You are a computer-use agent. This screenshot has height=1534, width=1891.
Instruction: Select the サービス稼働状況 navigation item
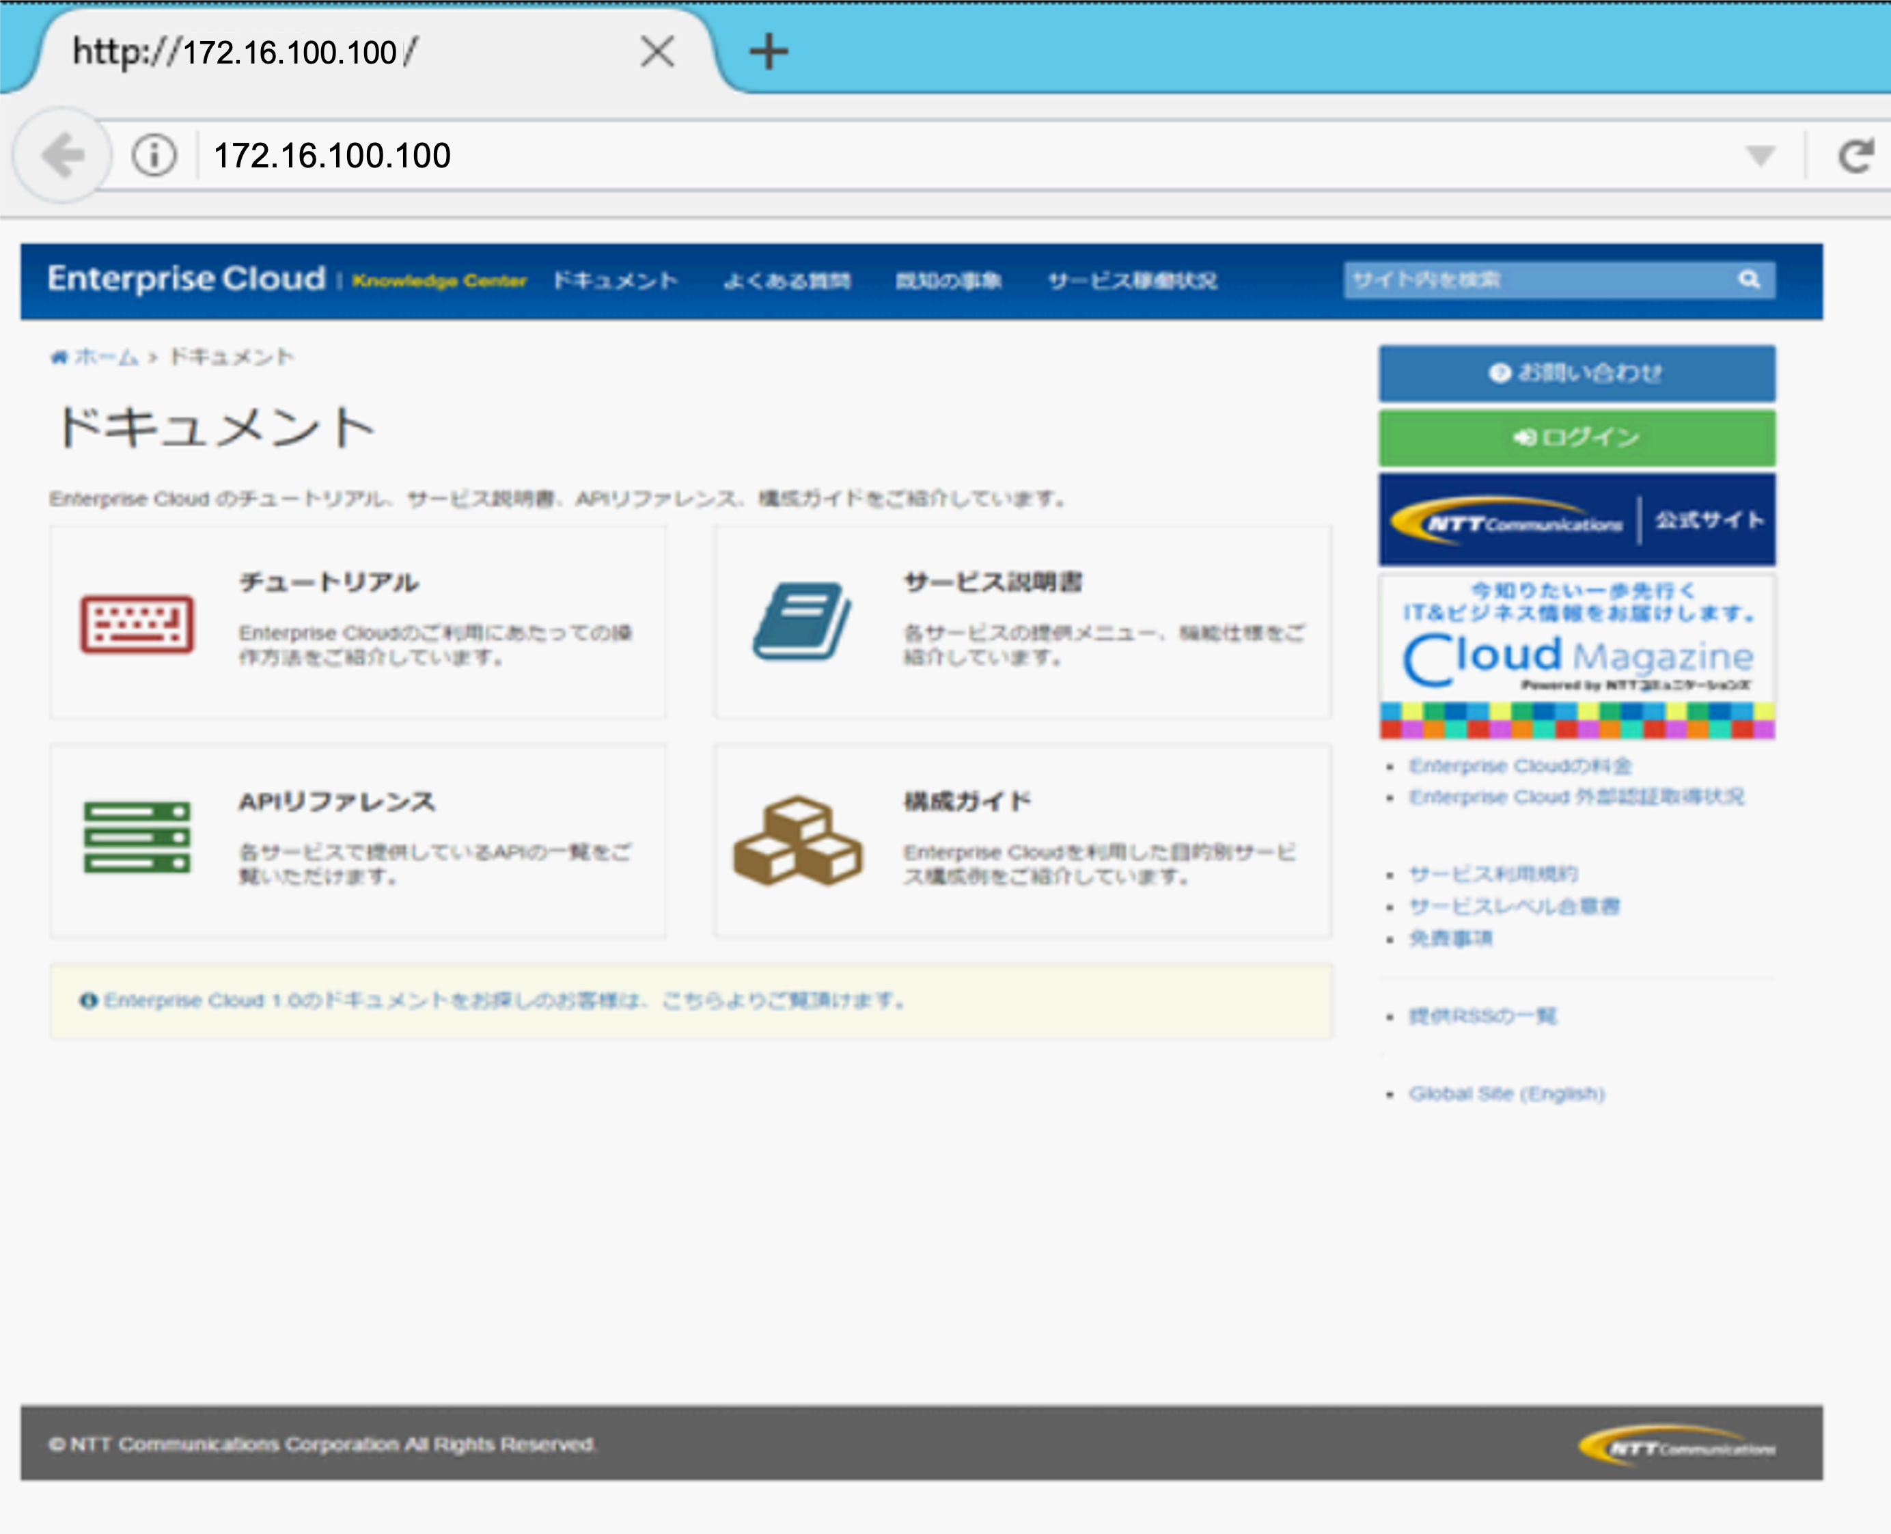[x=1132, y=280]
